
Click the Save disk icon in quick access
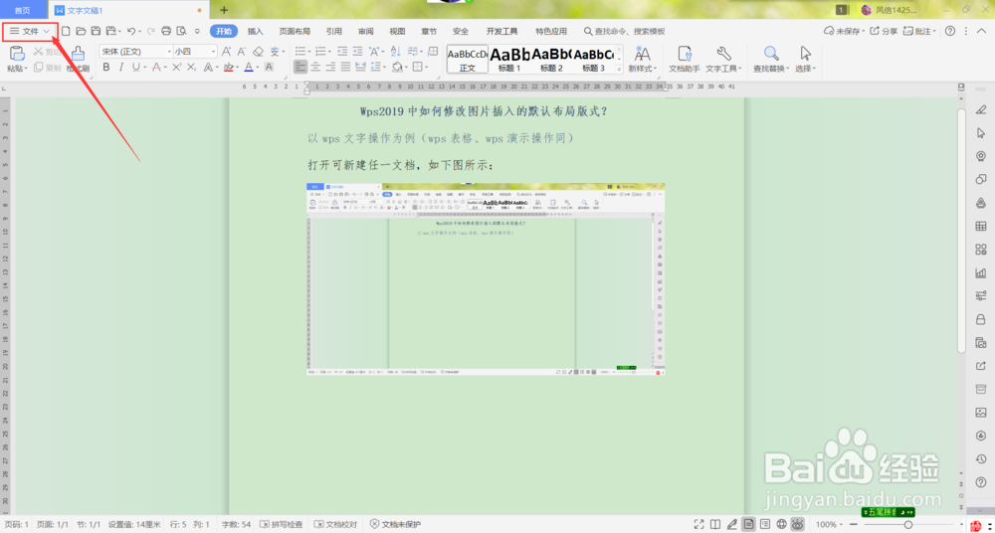point(96,31)
